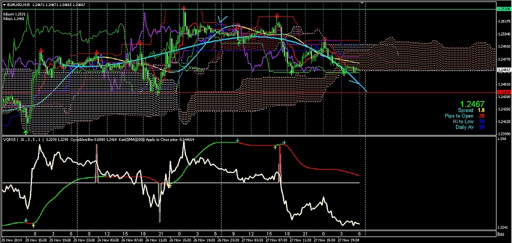Click the chart shift triangle marker on the top edge
Screen dimensions: 512x243
pos(361,2)
